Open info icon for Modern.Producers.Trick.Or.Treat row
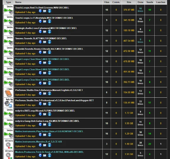170x159 pixels. click(x=50, y=155)
